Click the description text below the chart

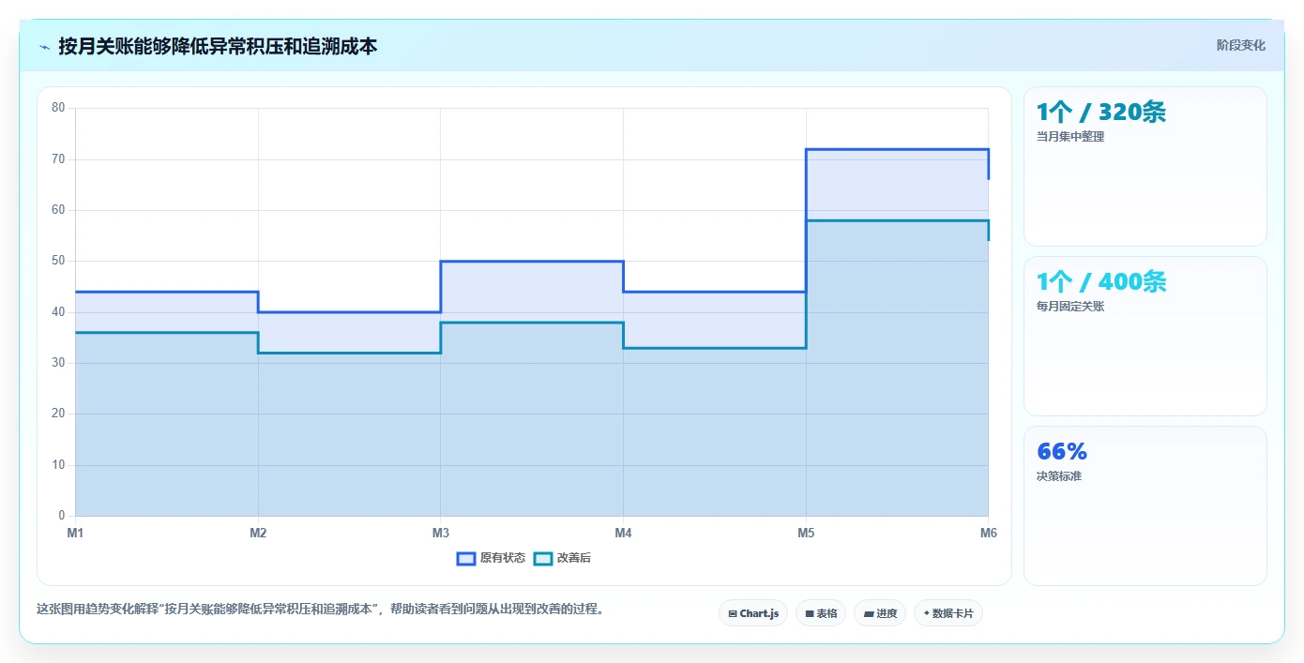pyautogui.click(x=321, y=610)
